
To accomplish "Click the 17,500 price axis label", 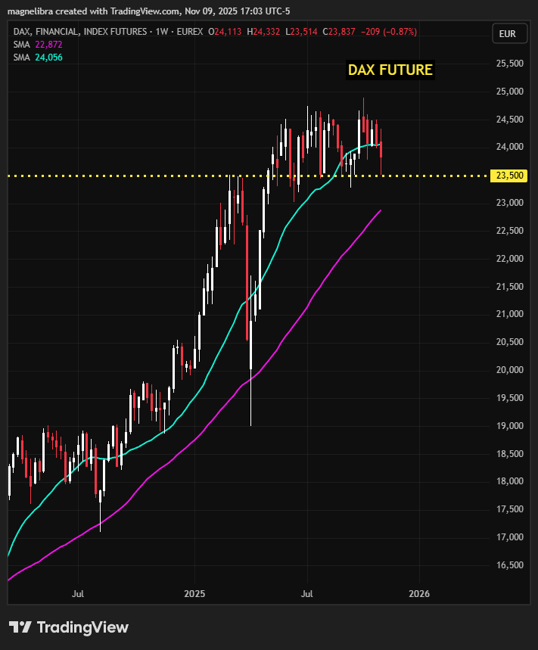I will pyautogui.click(x=509, y=509).
